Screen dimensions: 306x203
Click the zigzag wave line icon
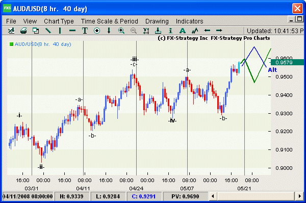point(195,31)
